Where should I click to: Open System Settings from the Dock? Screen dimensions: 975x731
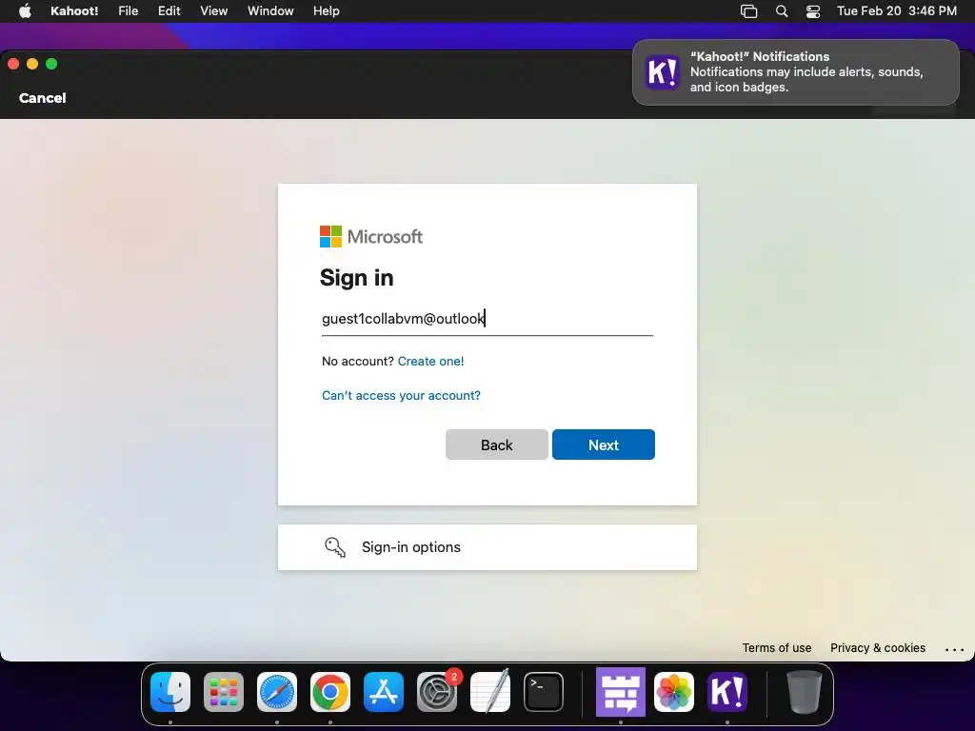[x=436, y=692]
